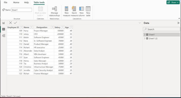Click the cell Infrastructure Manager
The image size is (181, 98).
point(43,67)
